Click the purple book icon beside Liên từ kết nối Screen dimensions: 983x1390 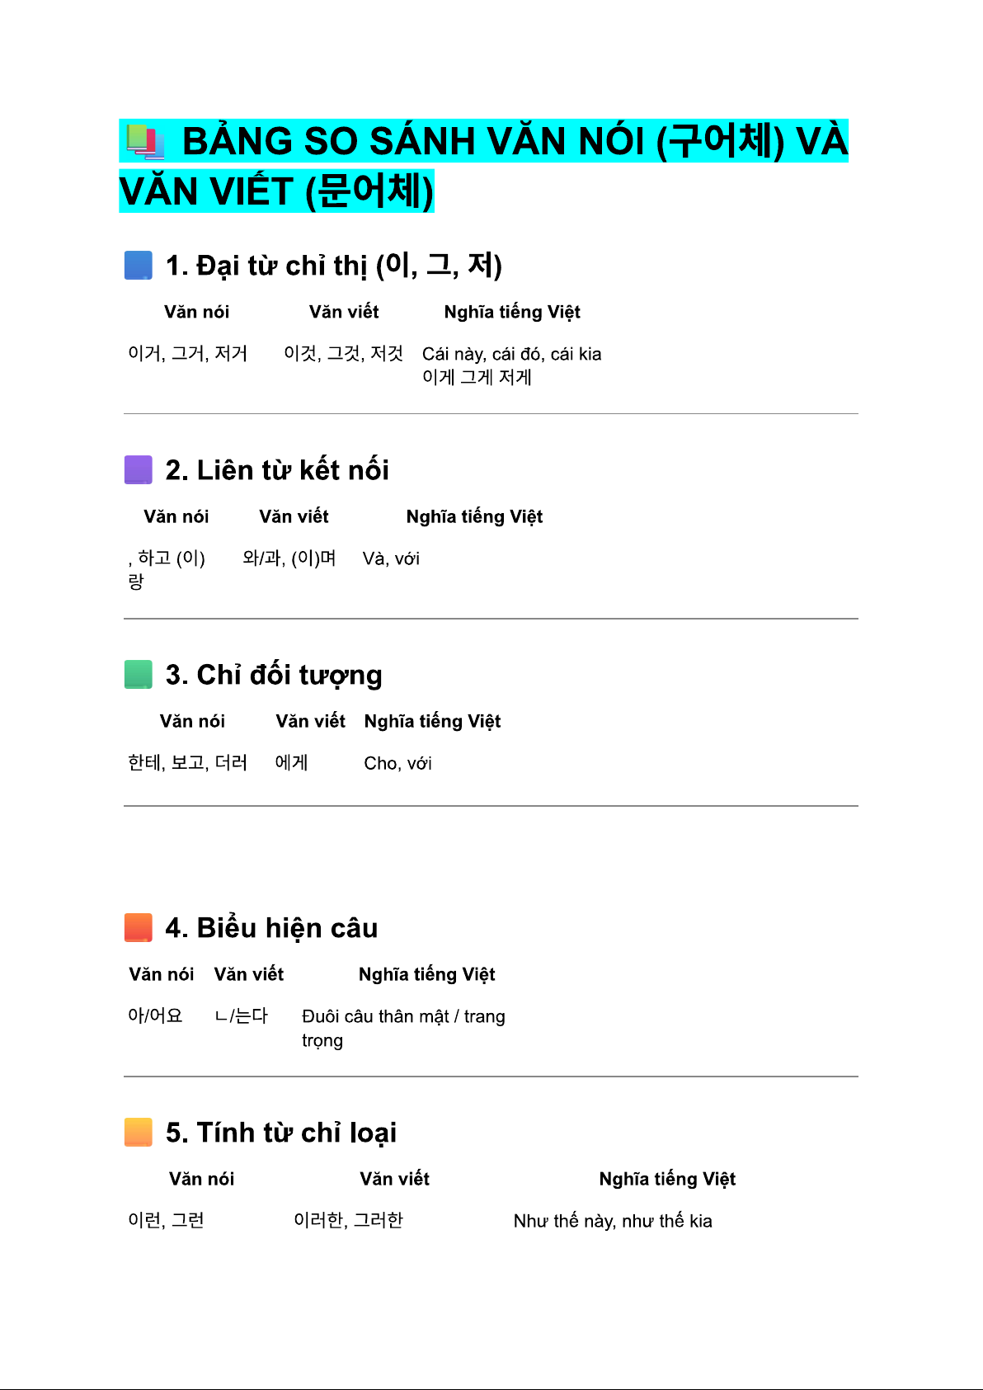[139, 470]
